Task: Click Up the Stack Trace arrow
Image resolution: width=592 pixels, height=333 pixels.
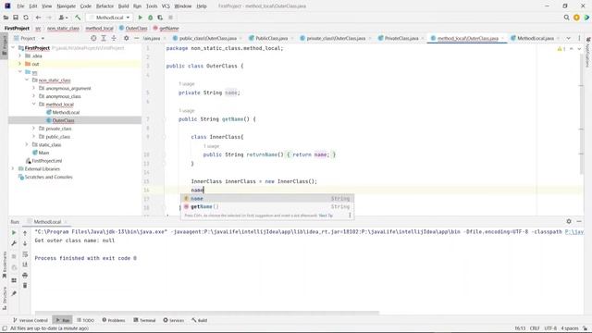Action: [x=25, y=233]
